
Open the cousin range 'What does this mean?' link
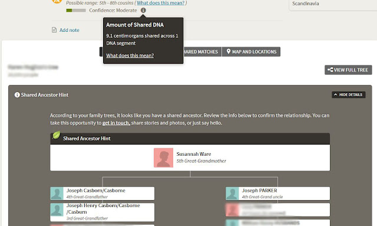pos(161,3)
